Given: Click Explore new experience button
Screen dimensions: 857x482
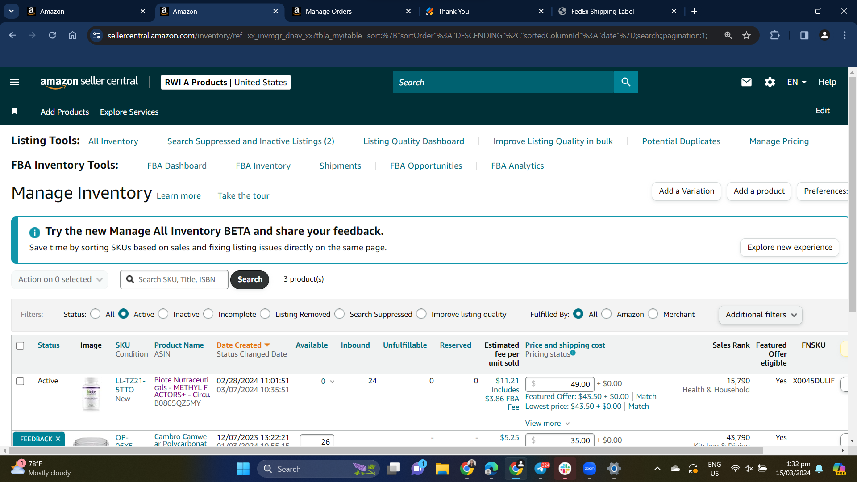Looking at the screenshot, I should (790, 247).
